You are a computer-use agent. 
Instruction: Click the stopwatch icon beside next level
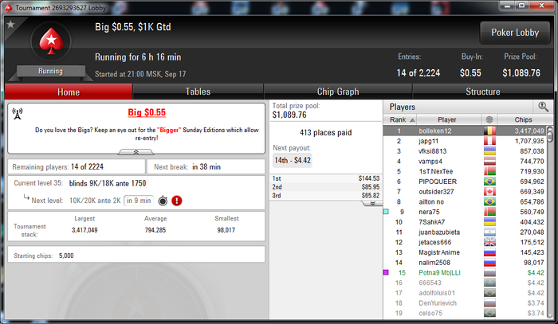163,201
